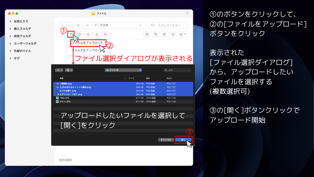The image size is (314, 177).
Task: Click the back navigation arrow
Action: (63, 25)
